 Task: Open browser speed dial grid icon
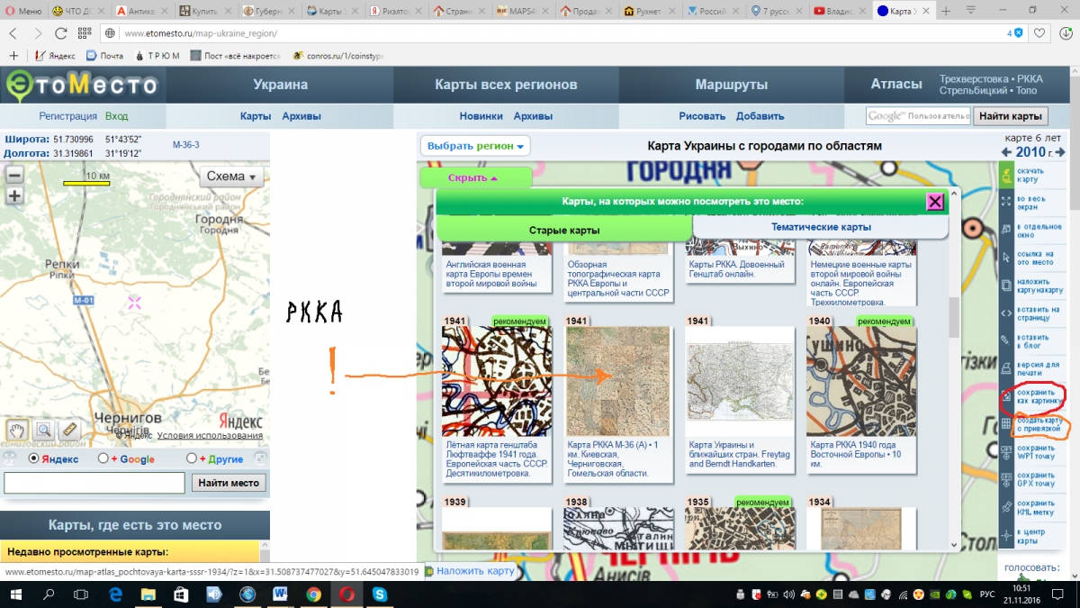(x=85, y=32)
